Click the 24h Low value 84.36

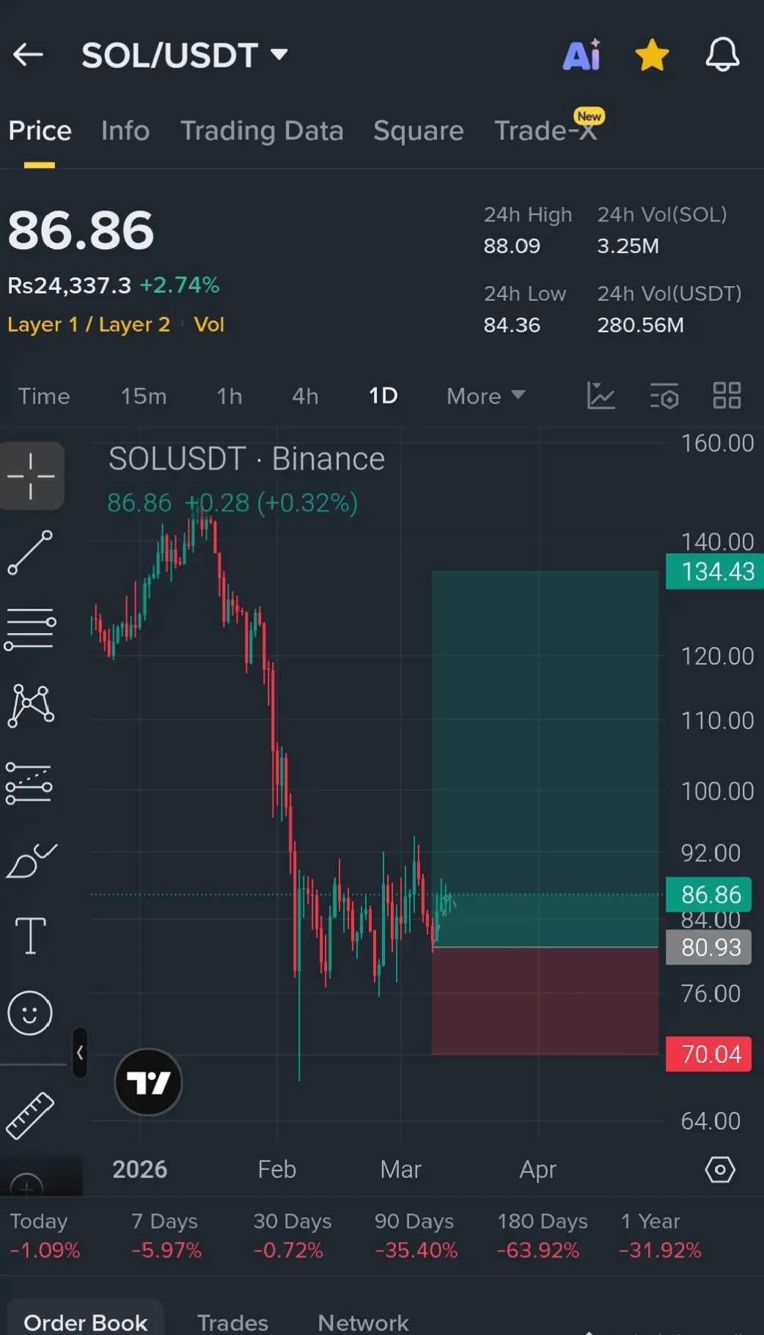(x=512, y=325)
